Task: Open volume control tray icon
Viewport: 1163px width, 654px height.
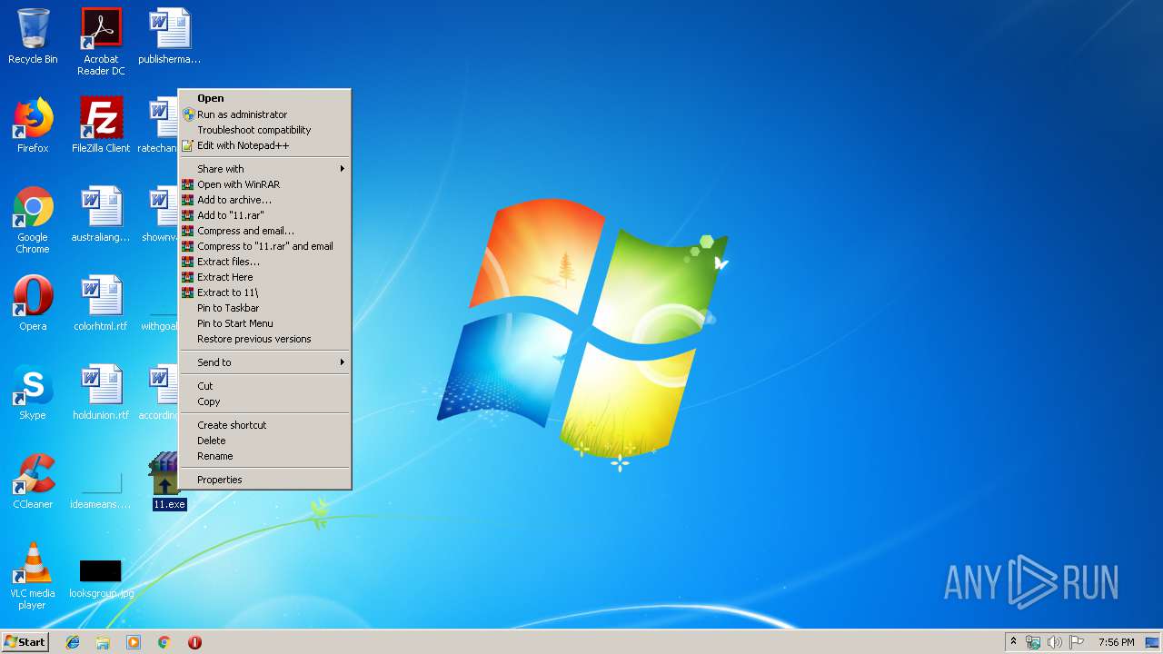Action: click(1055, 642)
